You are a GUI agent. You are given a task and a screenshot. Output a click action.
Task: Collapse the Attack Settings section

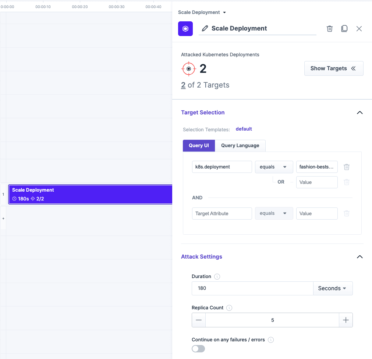tap(359, 257)
